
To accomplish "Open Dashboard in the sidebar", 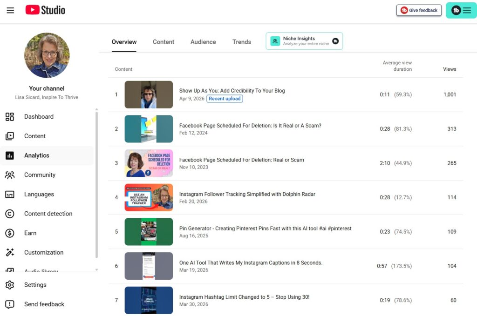I will tap(47, 117).
